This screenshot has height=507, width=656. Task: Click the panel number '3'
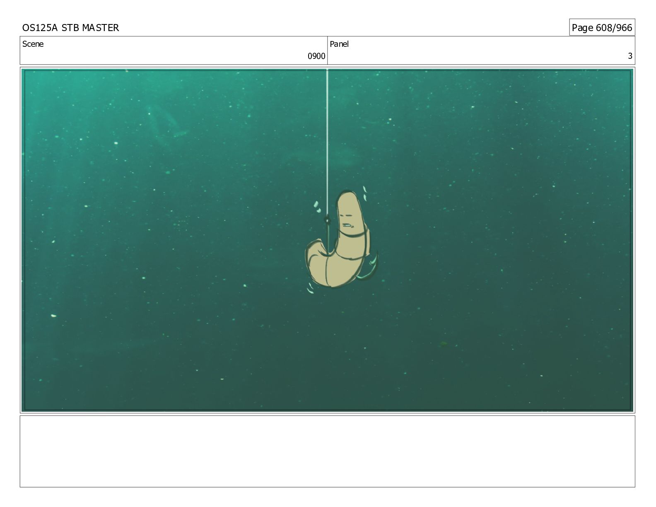click(x=630, y=56)
